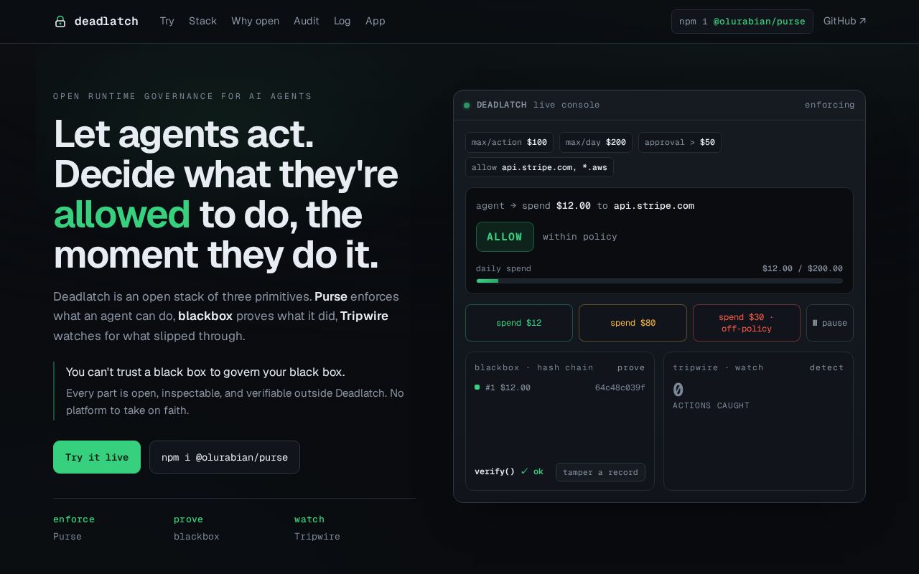Click the blackbox · hash chain heading
919x574 pixels.
[534, 367]
